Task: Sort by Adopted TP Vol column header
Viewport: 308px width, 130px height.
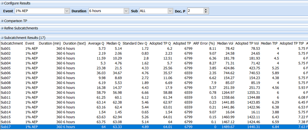Action: click(x=247, y=43)
